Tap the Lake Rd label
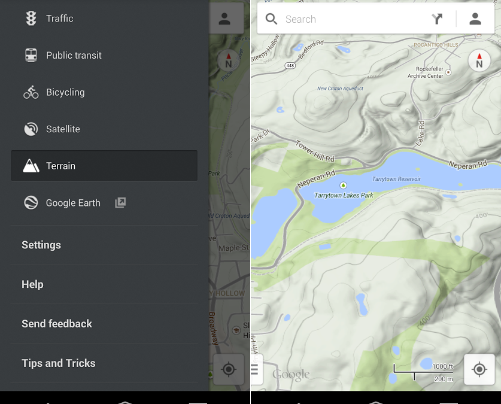501x404 pixels. [420, 133]
